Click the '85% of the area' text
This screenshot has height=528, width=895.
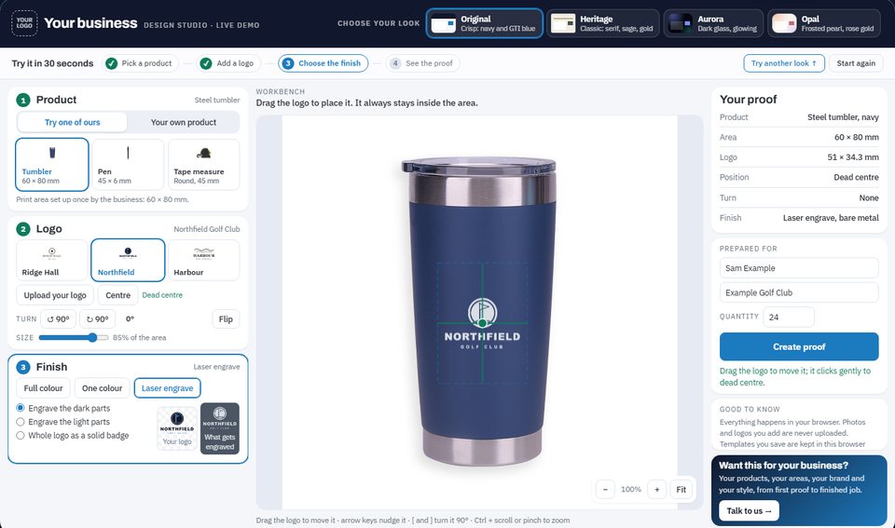click(x=139, y=337)
